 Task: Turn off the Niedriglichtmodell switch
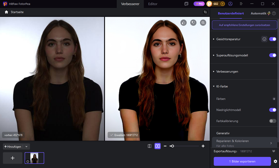point(273,110)
